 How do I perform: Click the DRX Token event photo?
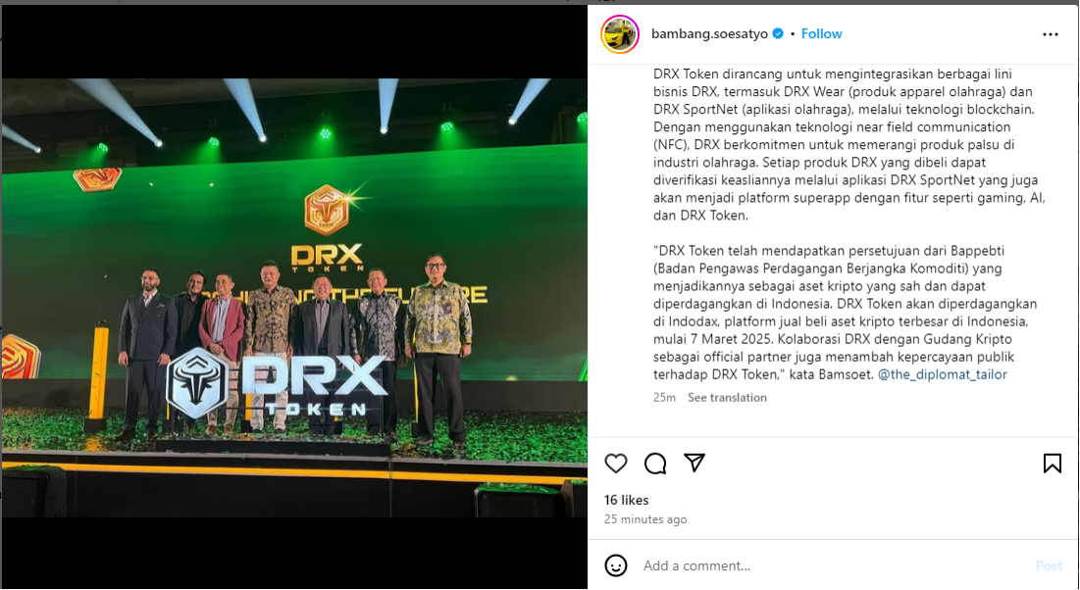coord(294,297)
